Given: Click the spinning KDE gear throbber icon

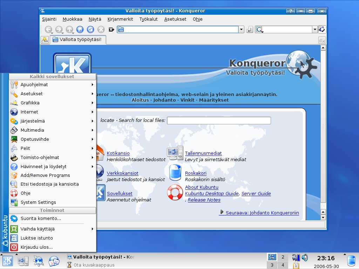Looking at the screenshot, I should tap(322, 29).
